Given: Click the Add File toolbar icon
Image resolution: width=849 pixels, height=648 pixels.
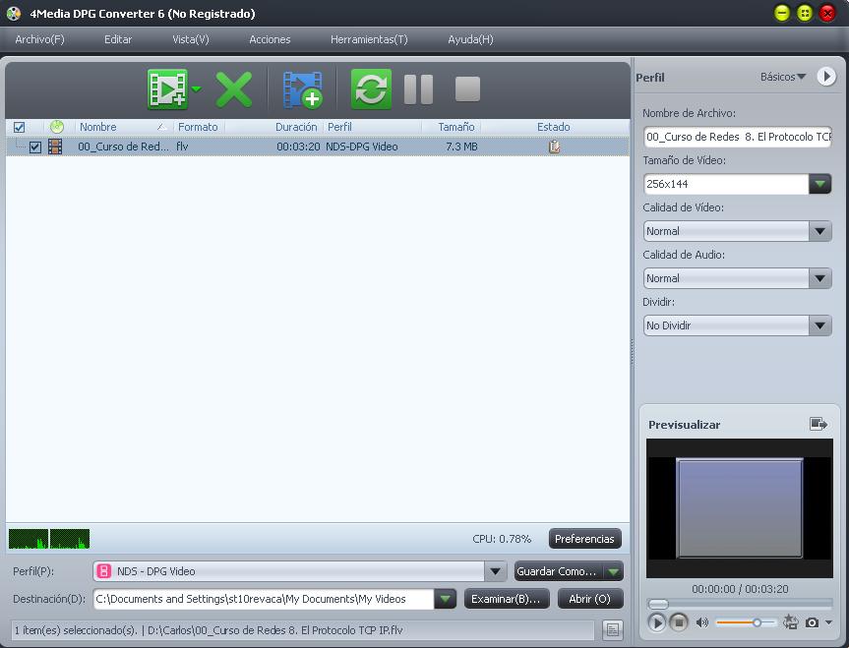Looking at the screenshot, I should coord(167,88).
